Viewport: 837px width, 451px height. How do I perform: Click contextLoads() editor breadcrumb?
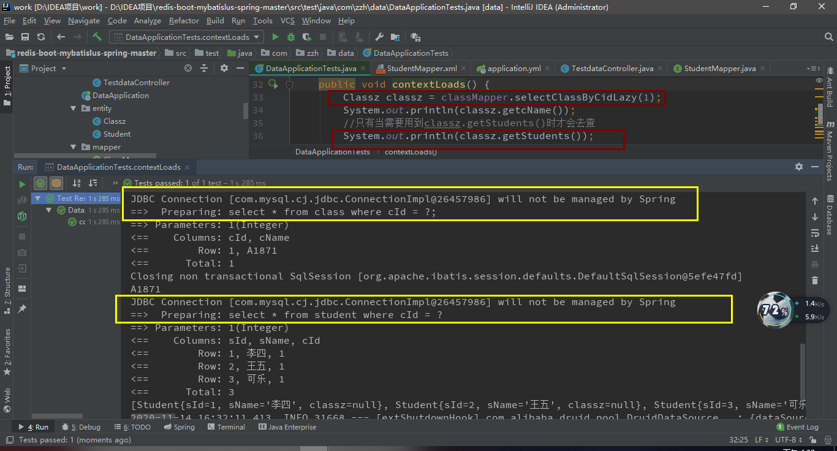click(411, 151)
